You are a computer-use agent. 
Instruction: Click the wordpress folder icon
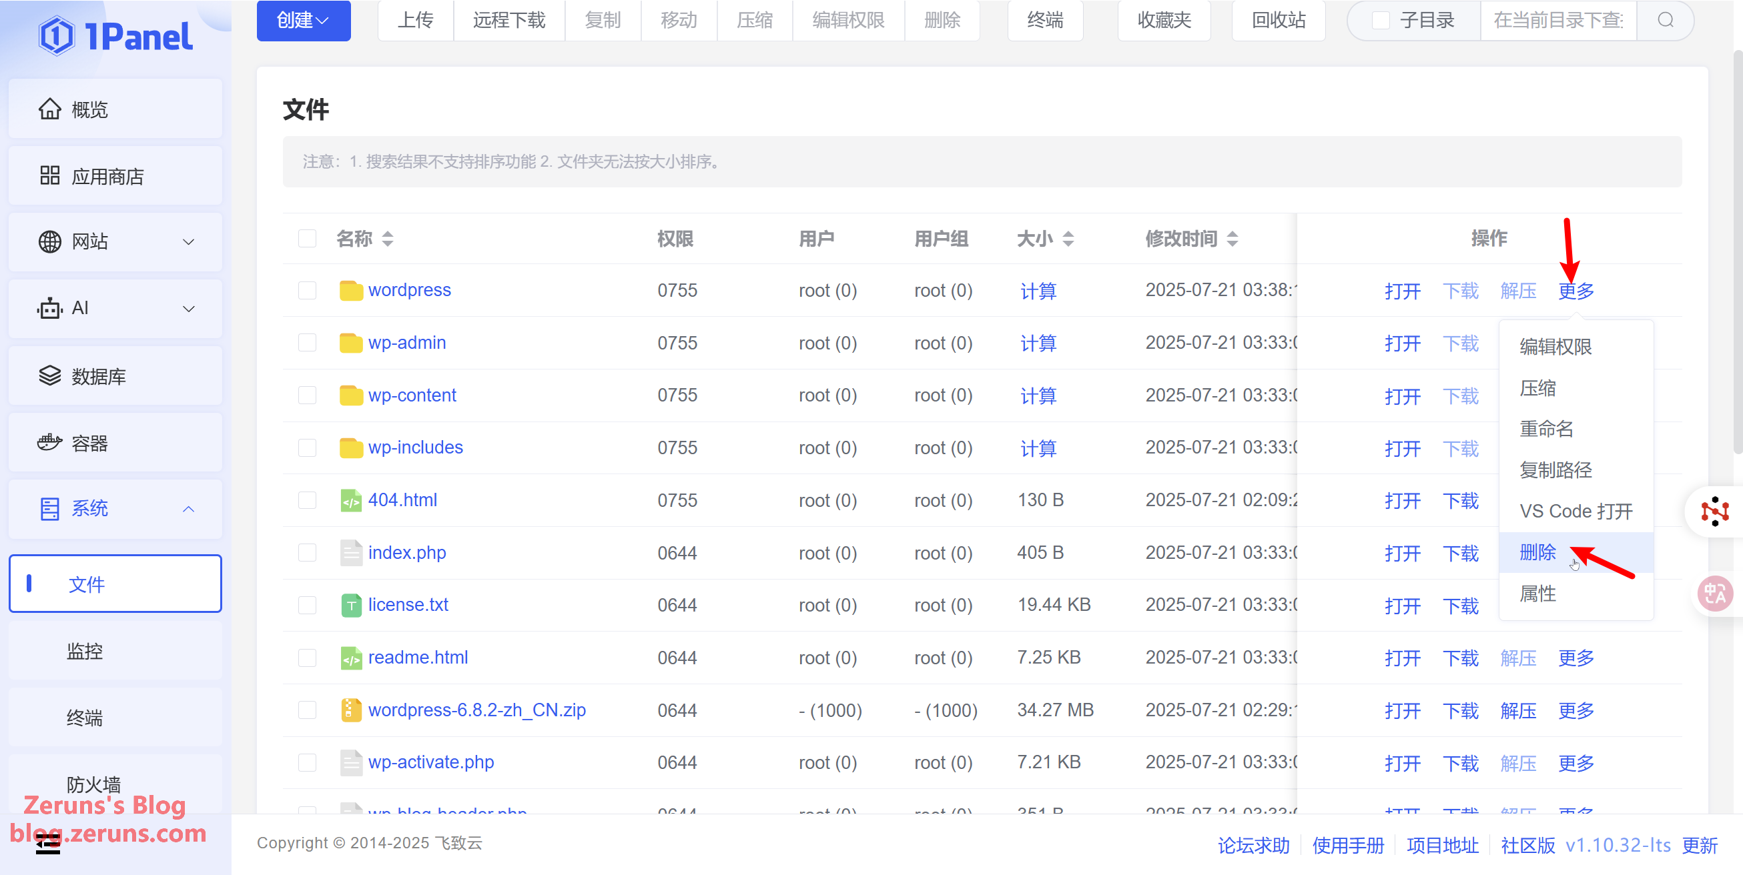[x=350, y=290]
